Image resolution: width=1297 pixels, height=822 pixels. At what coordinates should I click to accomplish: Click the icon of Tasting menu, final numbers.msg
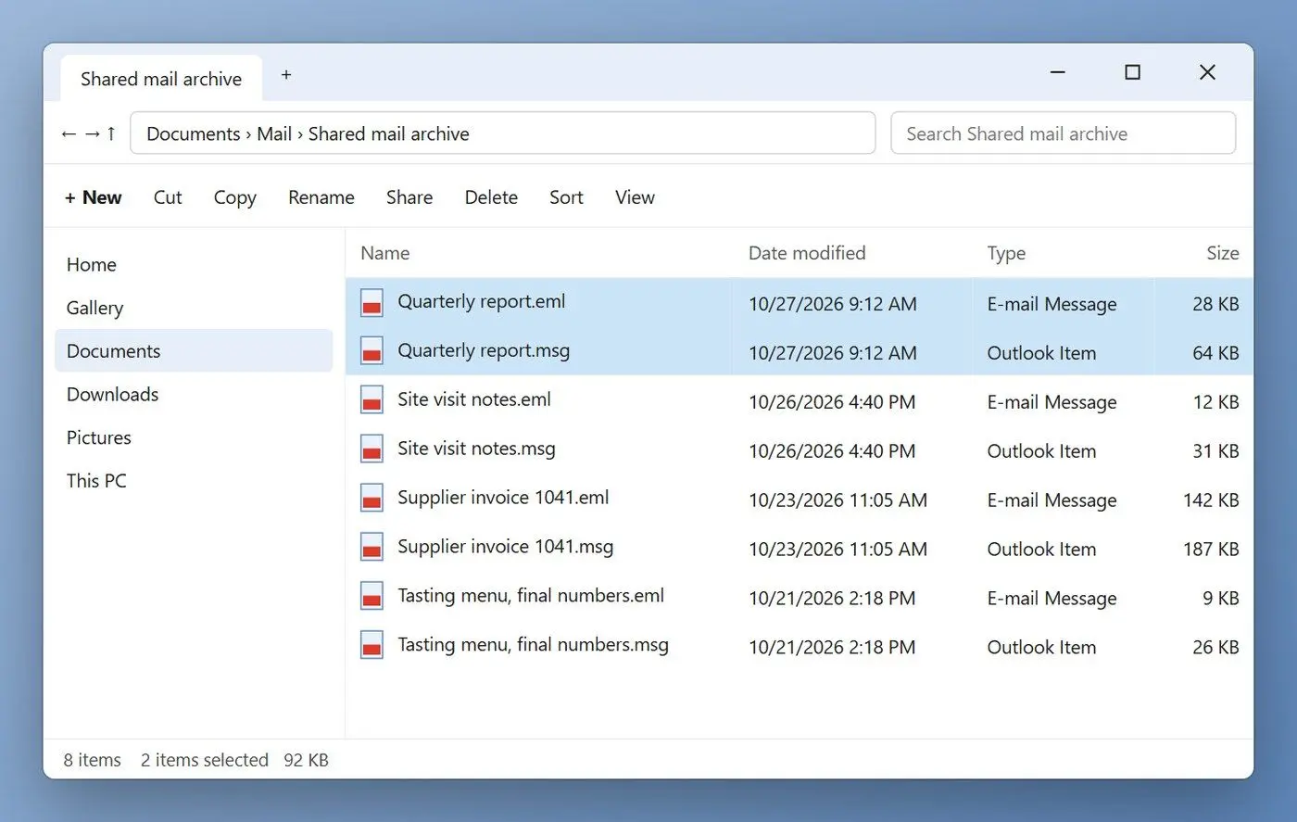point(371,646)
